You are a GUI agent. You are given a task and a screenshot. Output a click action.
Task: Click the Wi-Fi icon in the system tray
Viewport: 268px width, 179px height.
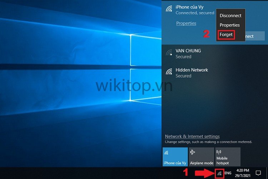[x=220, y=173]
